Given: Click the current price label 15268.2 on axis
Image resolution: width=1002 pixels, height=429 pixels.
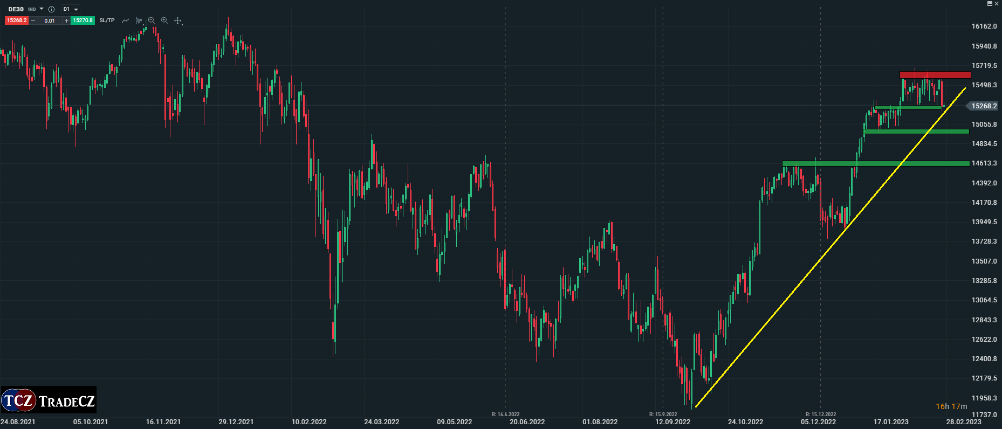Looking at the screenshot, I should pyautogui.click(x=984, y=106).
